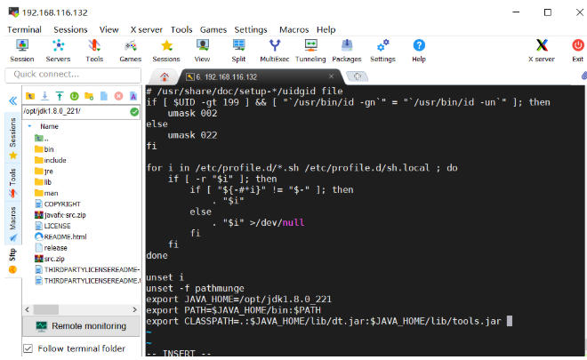Switch to the Macros side tab
The height and width of the screenshot is (360, 587).
tap(13, 223)
